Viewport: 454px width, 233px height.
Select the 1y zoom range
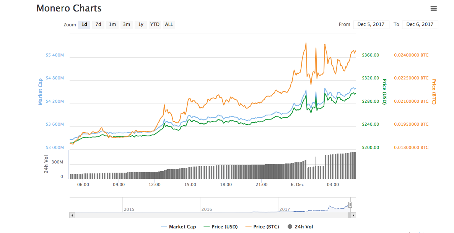coord(141,24)
